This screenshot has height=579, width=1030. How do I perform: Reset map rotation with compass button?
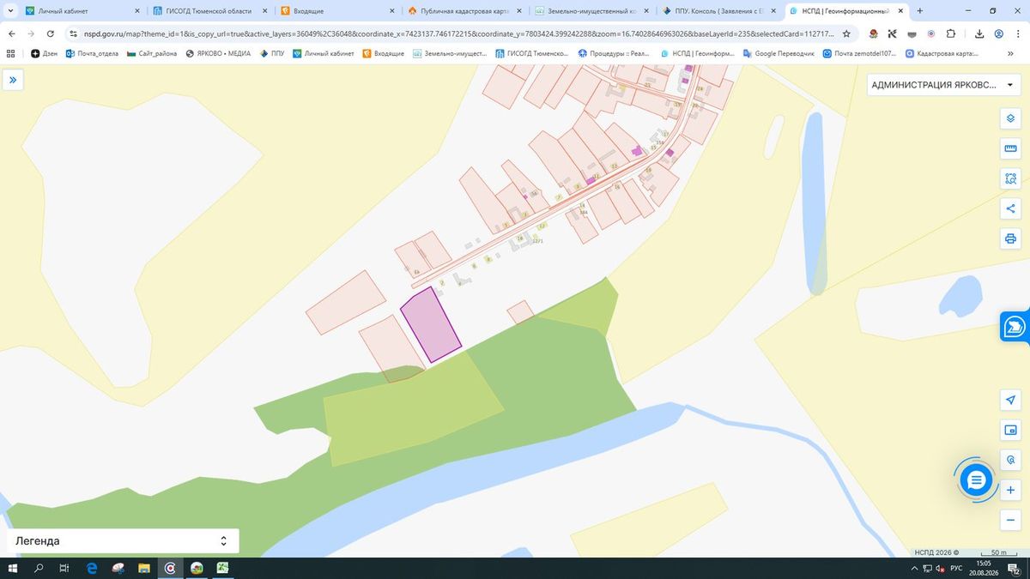1010,461
